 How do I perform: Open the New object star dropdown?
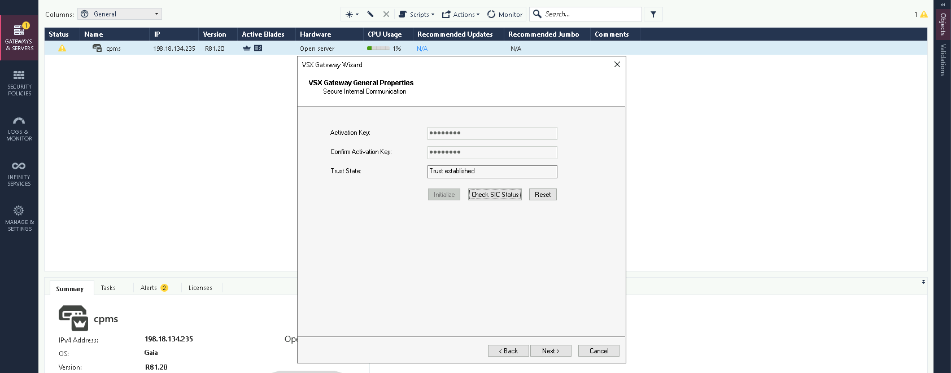click(x=352, y=14)
